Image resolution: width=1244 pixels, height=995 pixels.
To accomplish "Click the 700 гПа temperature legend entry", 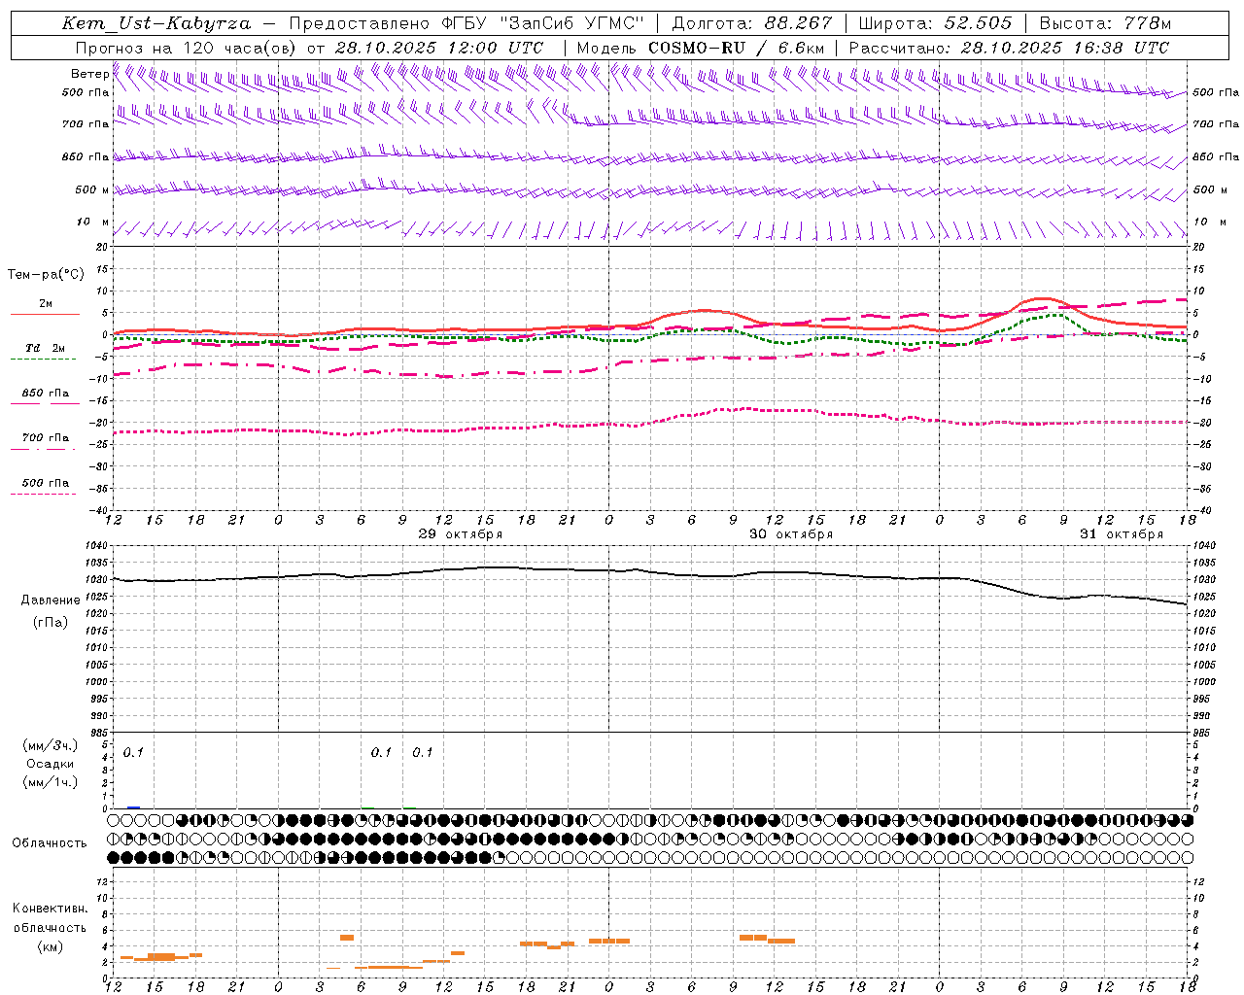I will pos(46,438).
